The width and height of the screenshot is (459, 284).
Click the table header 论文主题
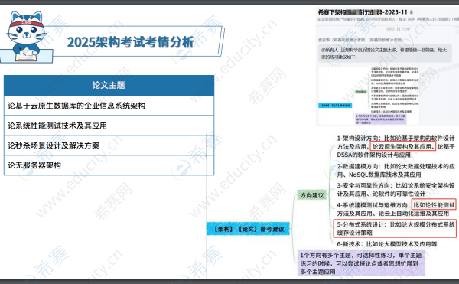tap(109, 85)
